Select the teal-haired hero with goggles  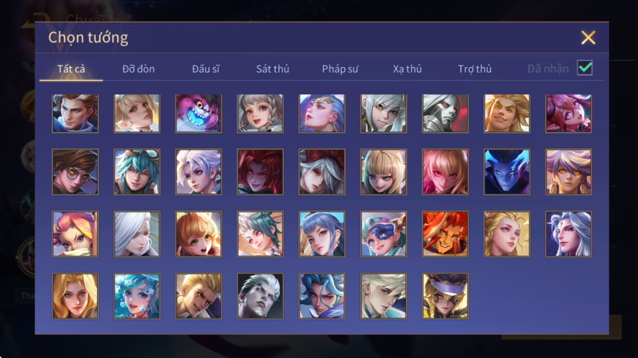click(137, 172)
